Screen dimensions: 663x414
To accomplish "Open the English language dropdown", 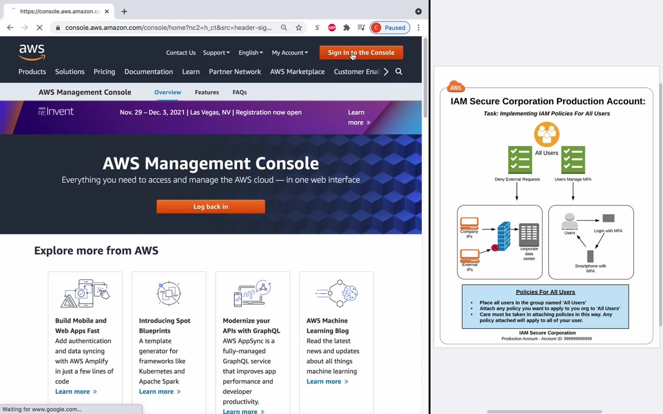I will pos(250,52).
